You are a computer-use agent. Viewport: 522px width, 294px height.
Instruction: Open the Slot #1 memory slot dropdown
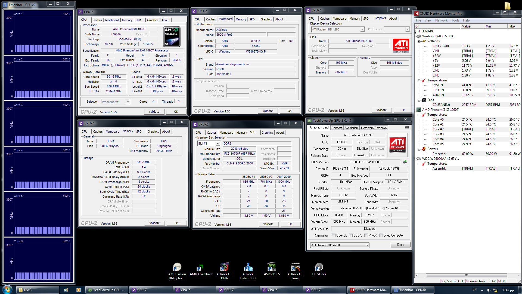click(209, 143)
